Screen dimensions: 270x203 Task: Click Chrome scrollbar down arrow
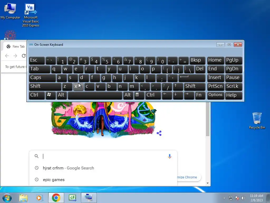click(x=208, y=183)
